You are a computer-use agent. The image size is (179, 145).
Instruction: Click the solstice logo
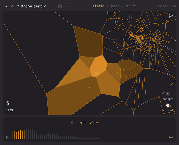pos(167,6)
